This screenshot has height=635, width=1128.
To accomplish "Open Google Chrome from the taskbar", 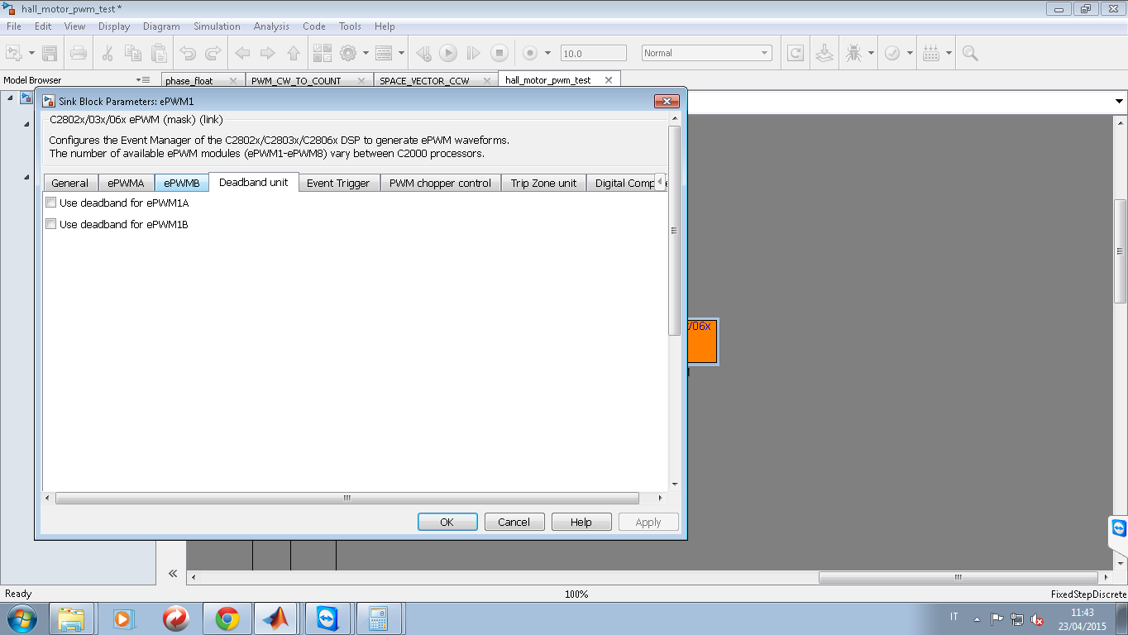I will tap(227, 618).
